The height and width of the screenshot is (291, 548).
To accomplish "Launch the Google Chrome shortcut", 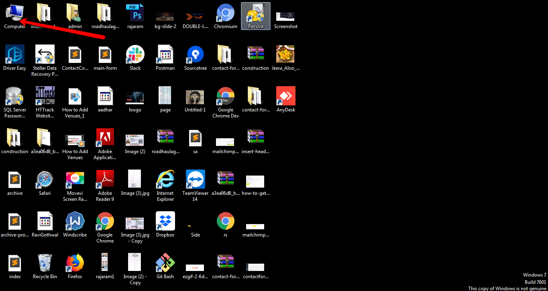I will (x=105, y=228).
